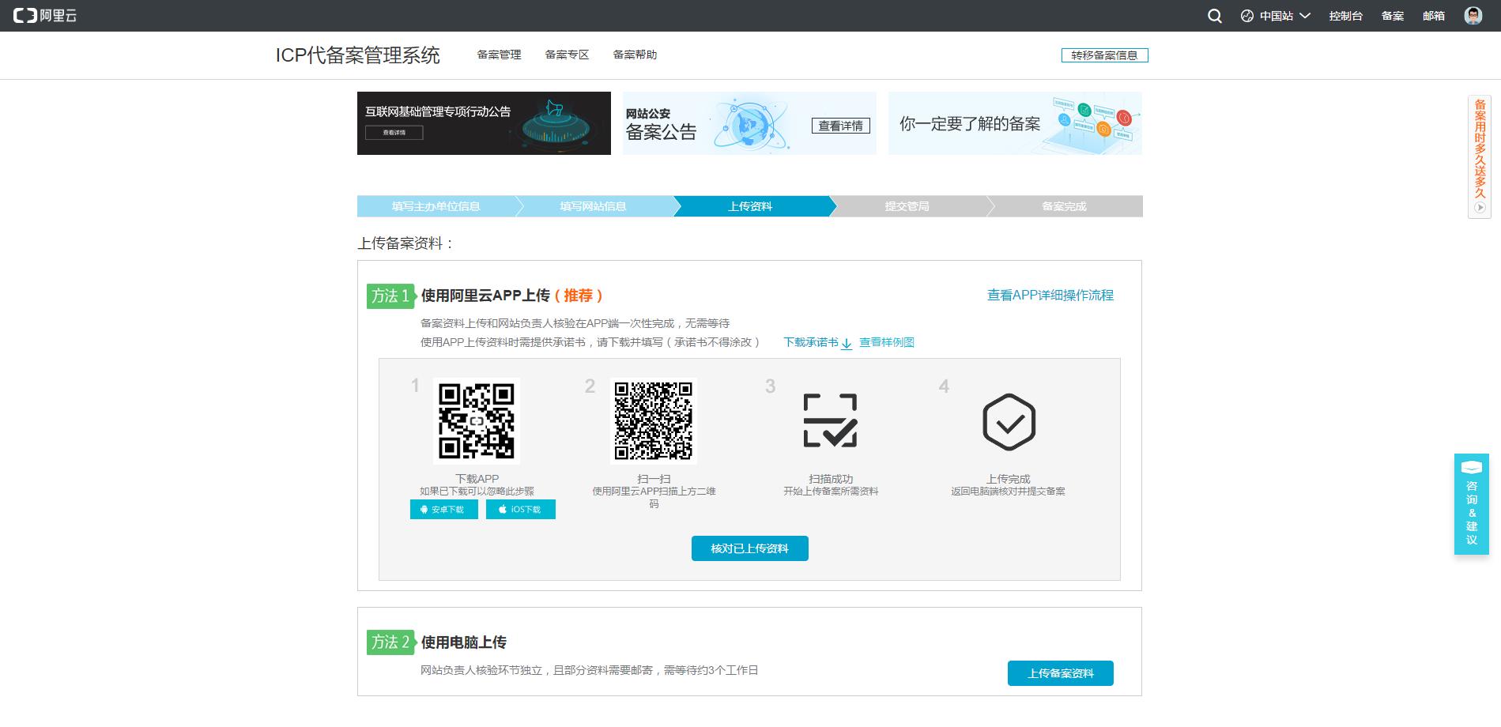This screenshot has width=1501, height=727.
Task: Open the 备案帮助 menu
Action: (635, 55)
